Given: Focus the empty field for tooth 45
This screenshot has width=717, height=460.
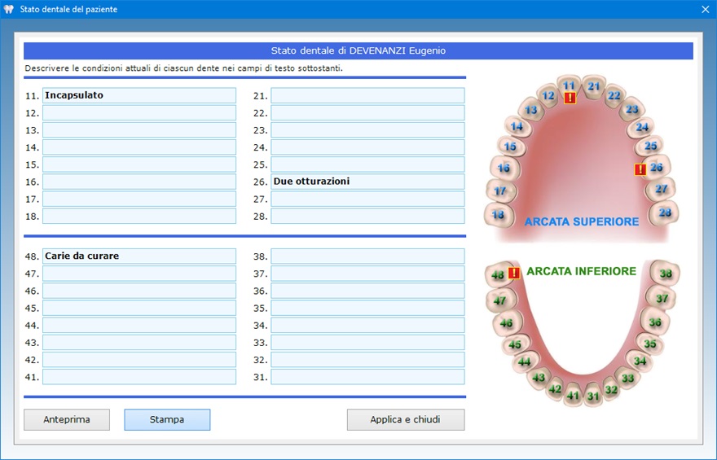Looking at the screenshot, I should (139, 308).
